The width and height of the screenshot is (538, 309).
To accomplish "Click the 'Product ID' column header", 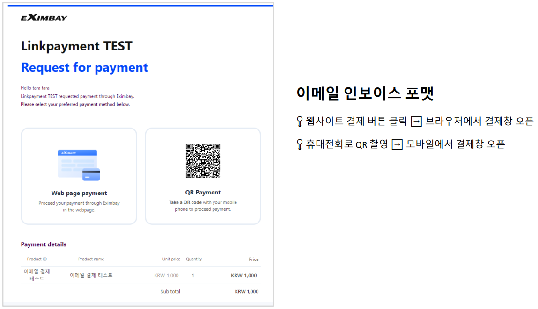I will pyautogui.click(x=37, y=259).
